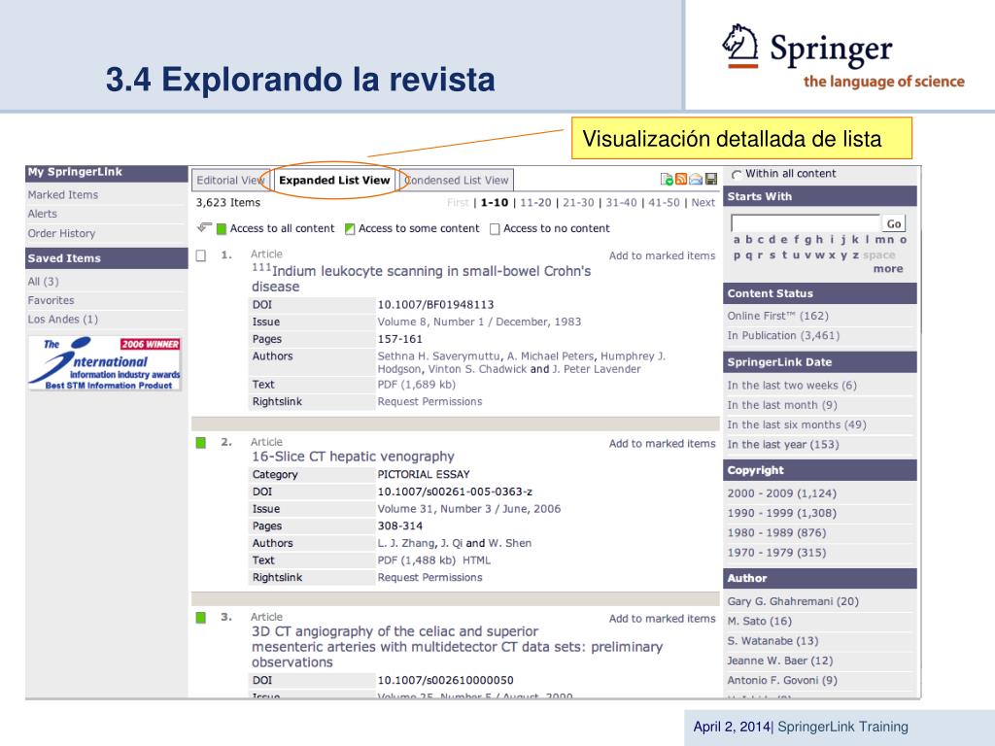995x746 pixels.
Task: Go to results page 11-20
Action: [x=535, y=202]
